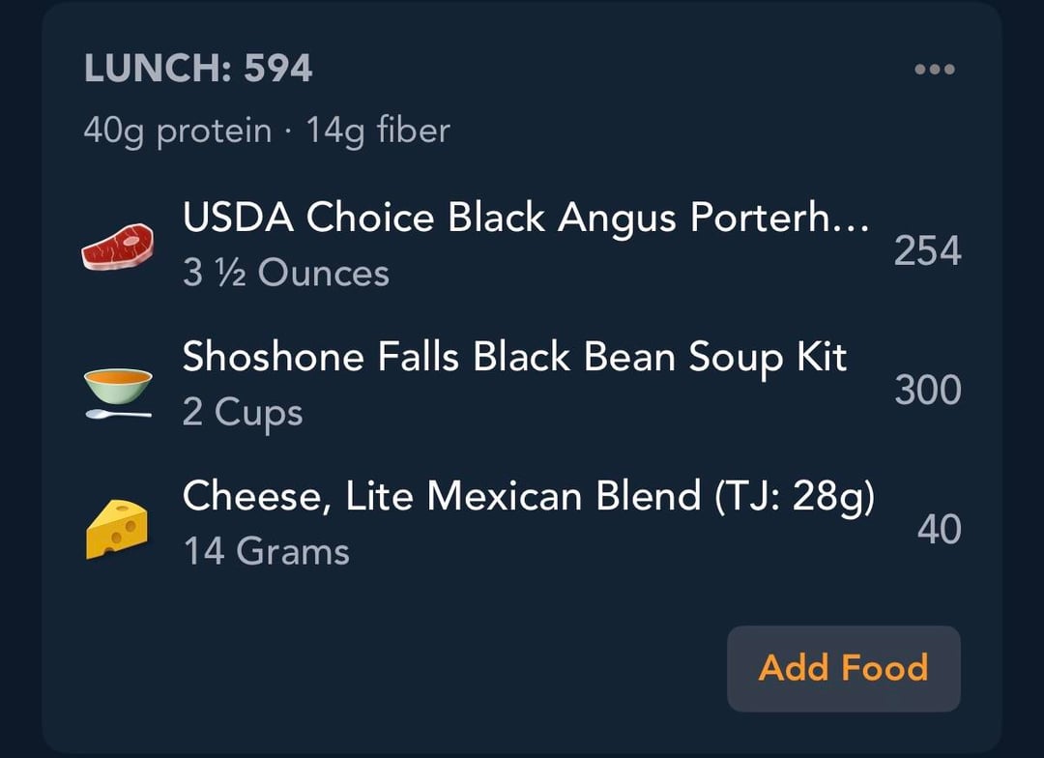Image resolution: width=1044 pixels, height=758 pixels.
Task: Tap the 40 calorie value for cheese
Action: [x=939, y=530]
